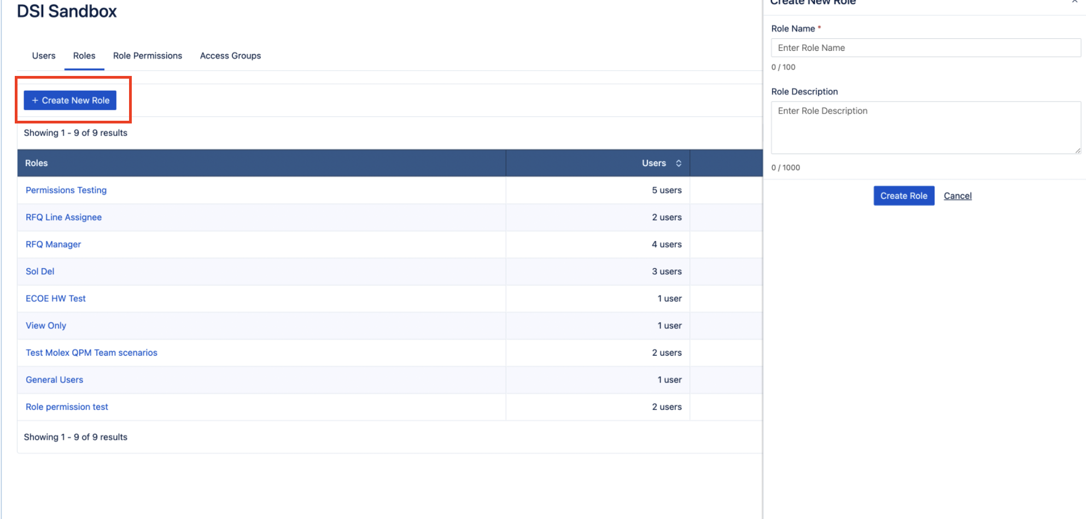Focus the Role Description text area
This screenshot has height=519, width=1086.
tap(925, 127)
